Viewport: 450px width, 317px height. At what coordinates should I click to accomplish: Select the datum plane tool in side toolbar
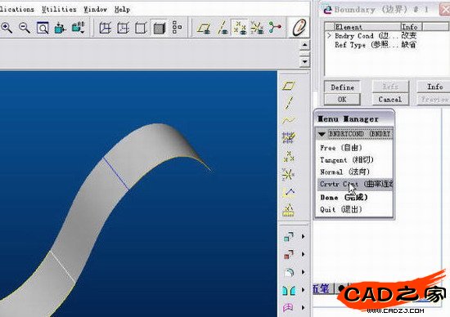coord(289,86)
